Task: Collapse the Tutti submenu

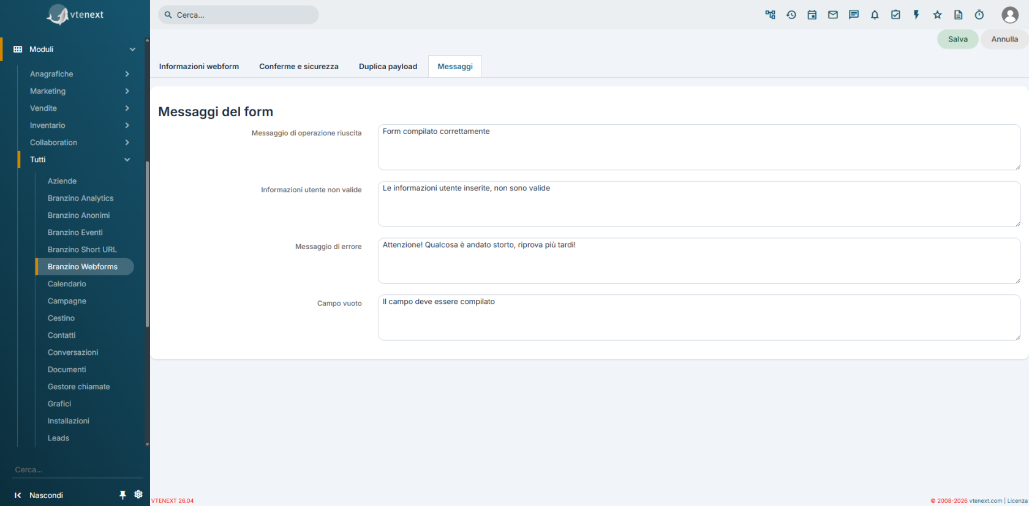Action: coord(127,160)
